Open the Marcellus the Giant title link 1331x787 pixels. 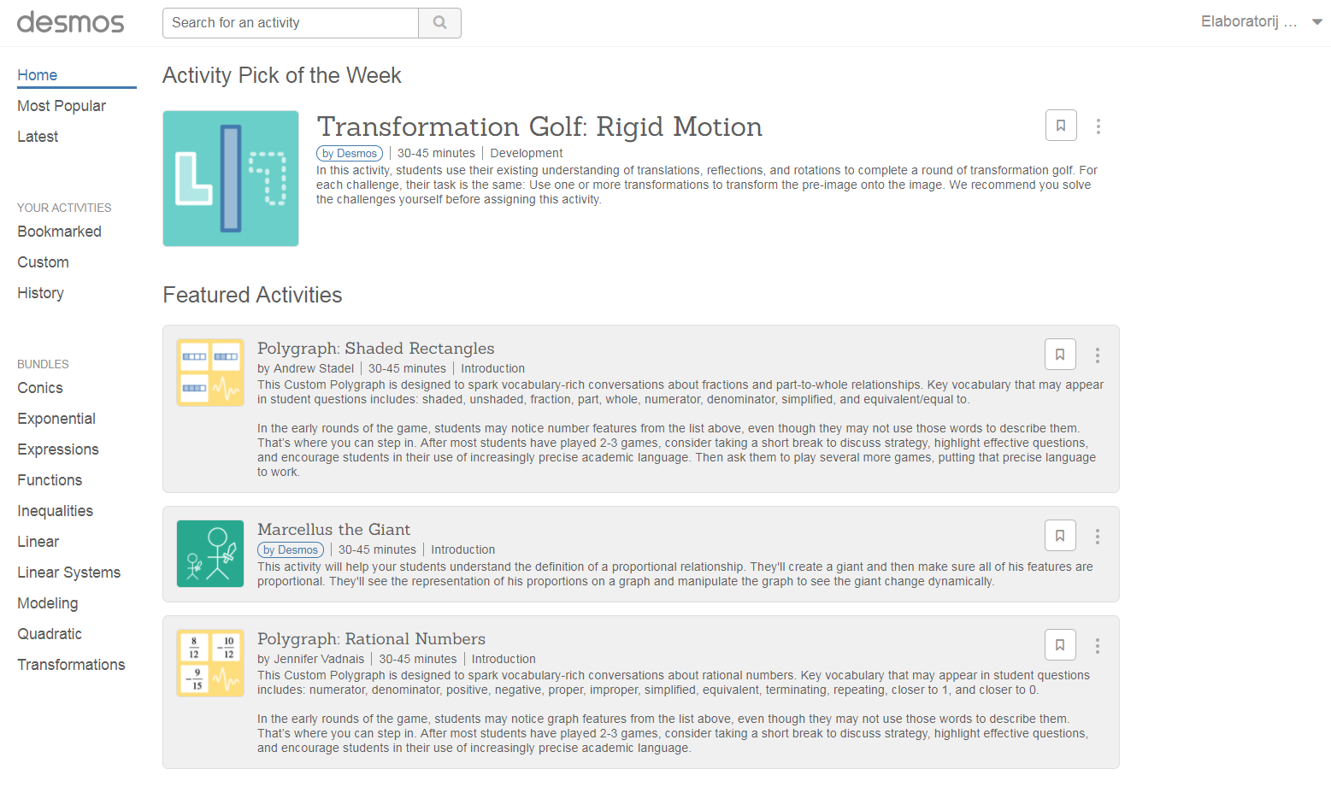click(x=333, y=530)
